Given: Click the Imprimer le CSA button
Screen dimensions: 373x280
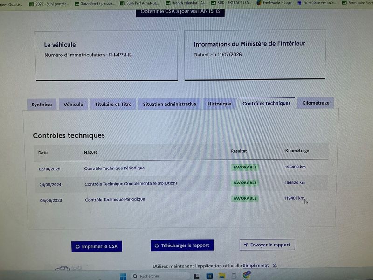Looking at the screenshot, I should coord(97,246).
